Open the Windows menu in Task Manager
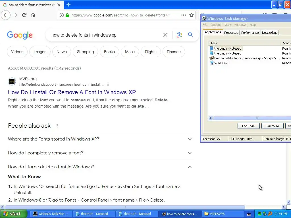Screen dimensions: 291x218 [x=240, y=25]
